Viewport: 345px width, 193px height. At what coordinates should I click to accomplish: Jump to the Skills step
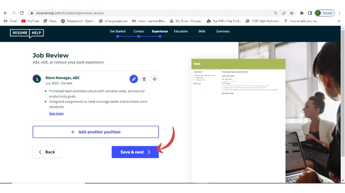(x=202, y=31)
